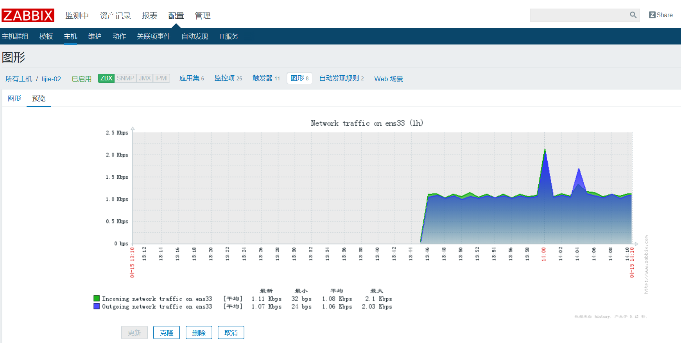Click the red 14:00 time axis label
Viewport: 681px width, 343px height.
pyautogui.click(x=543, y=254)
